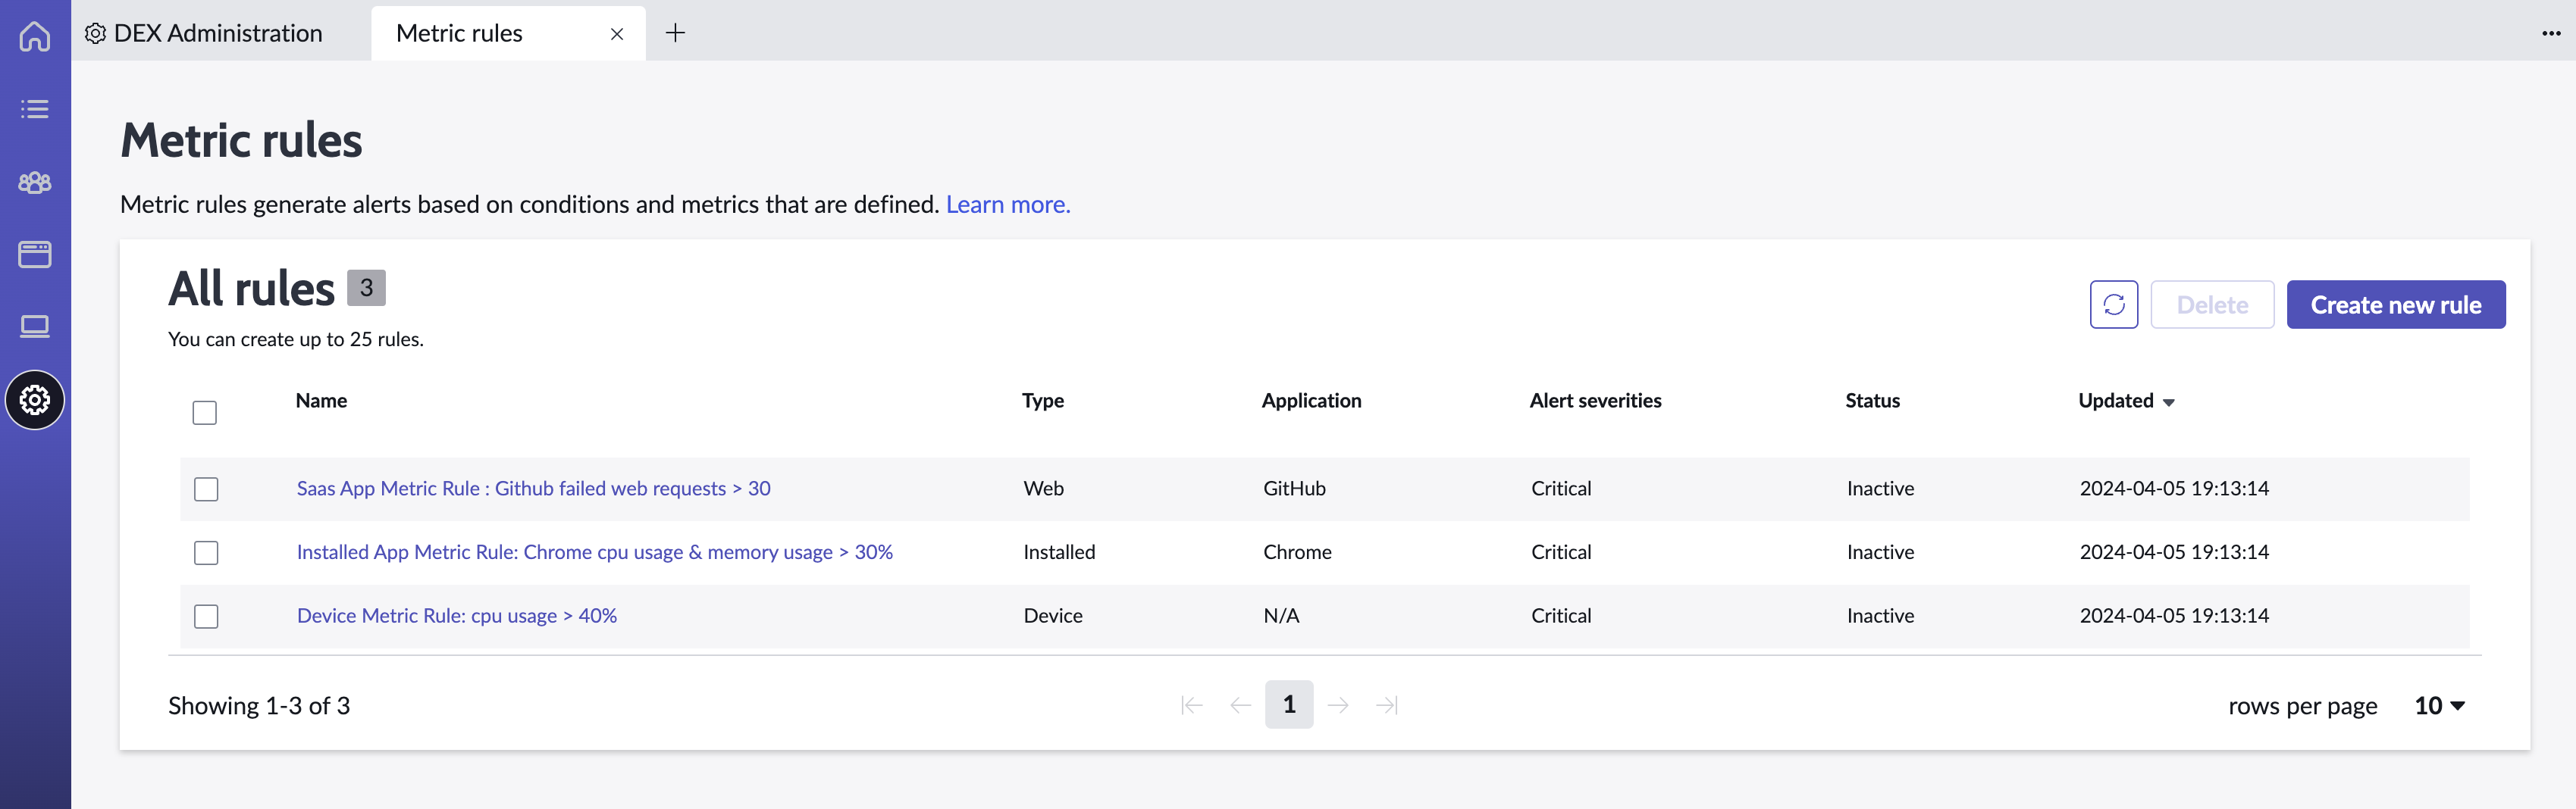Click the refresh rules icon button
2576x809 pixels.
coord(2113,305)
